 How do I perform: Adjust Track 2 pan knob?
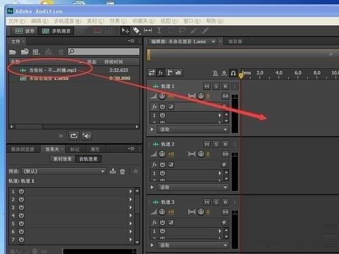[201, 154]
